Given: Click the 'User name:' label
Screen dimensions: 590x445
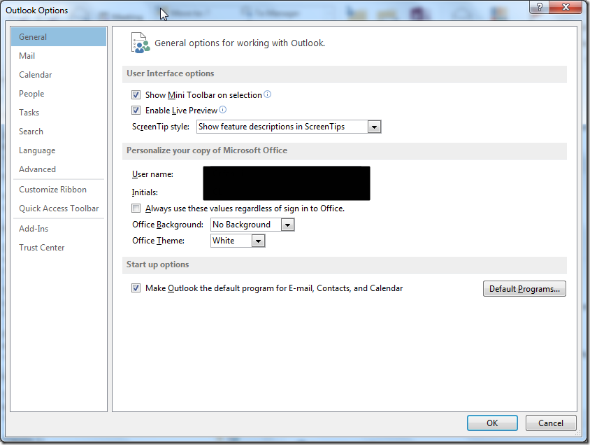Looking at the screenshot, I should point(152,174).
